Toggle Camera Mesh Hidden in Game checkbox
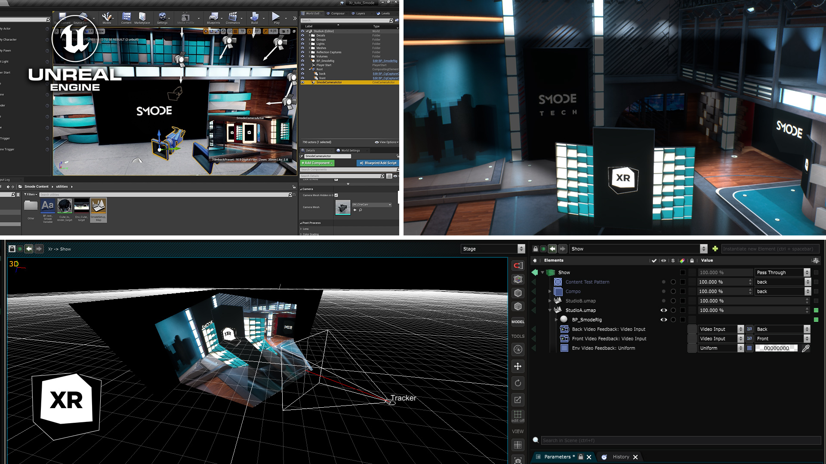The height and width of the screenshot is (464, 826). (x=336, y=195)
